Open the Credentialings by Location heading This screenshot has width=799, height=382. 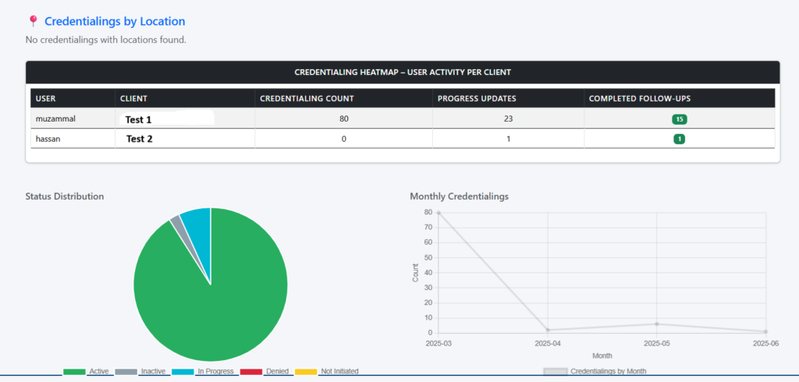point(115,22)
